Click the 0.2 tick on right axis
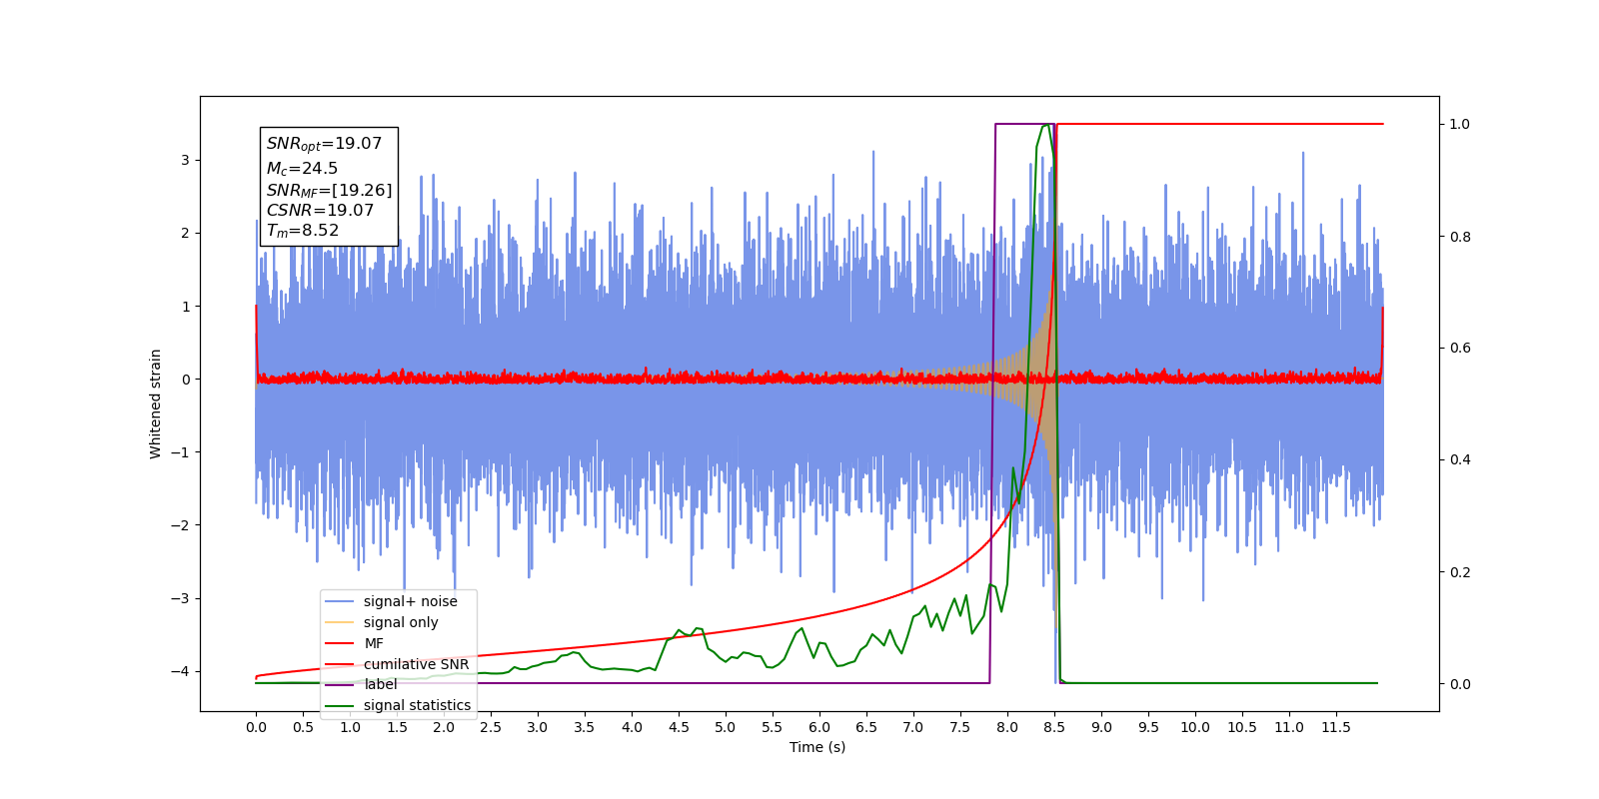1599x799 pixels. (x=1460, y=572)
